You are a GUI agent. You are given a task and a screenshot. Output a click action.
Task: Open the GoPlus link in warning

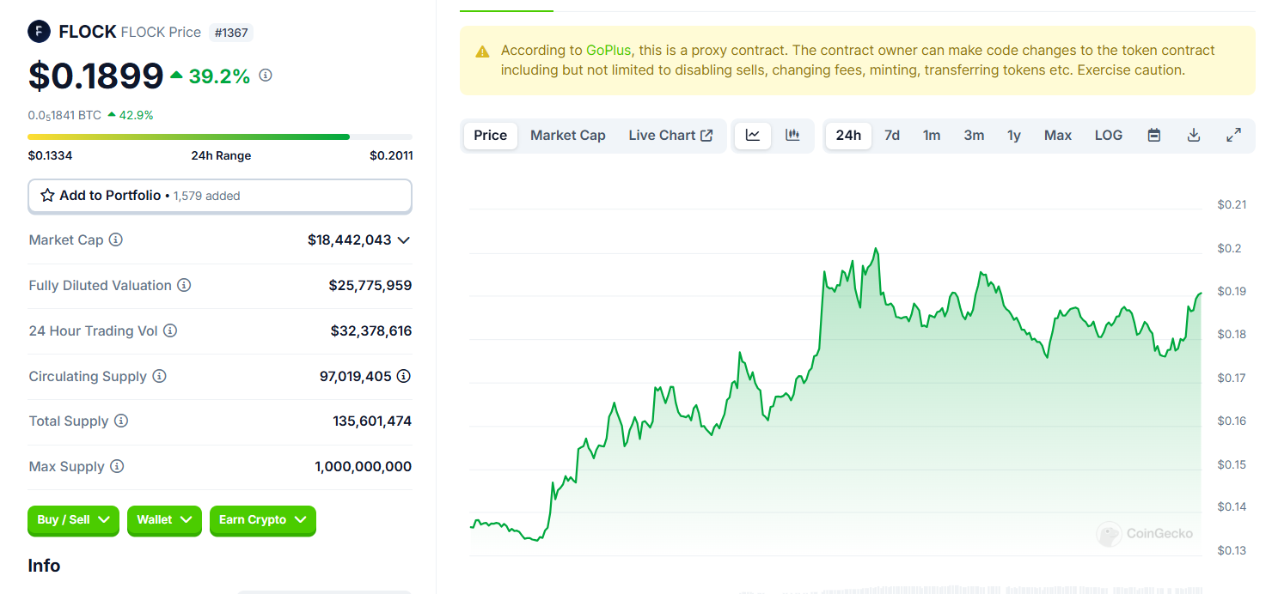(608, 51)
